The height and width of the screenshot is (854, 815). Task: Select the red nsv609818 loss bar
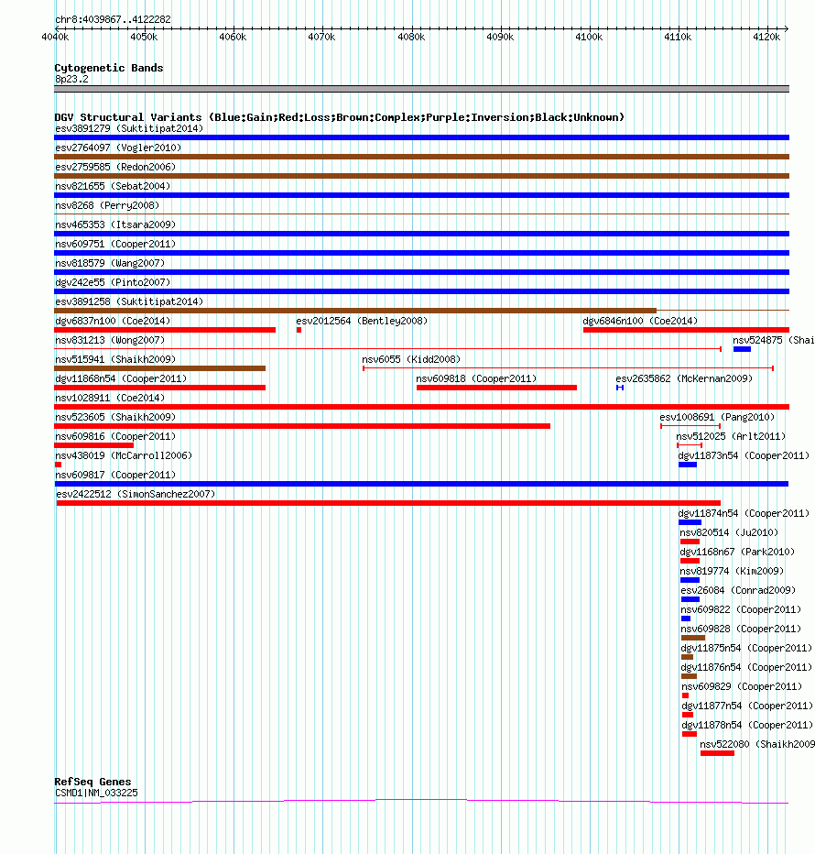pos(496,388)
